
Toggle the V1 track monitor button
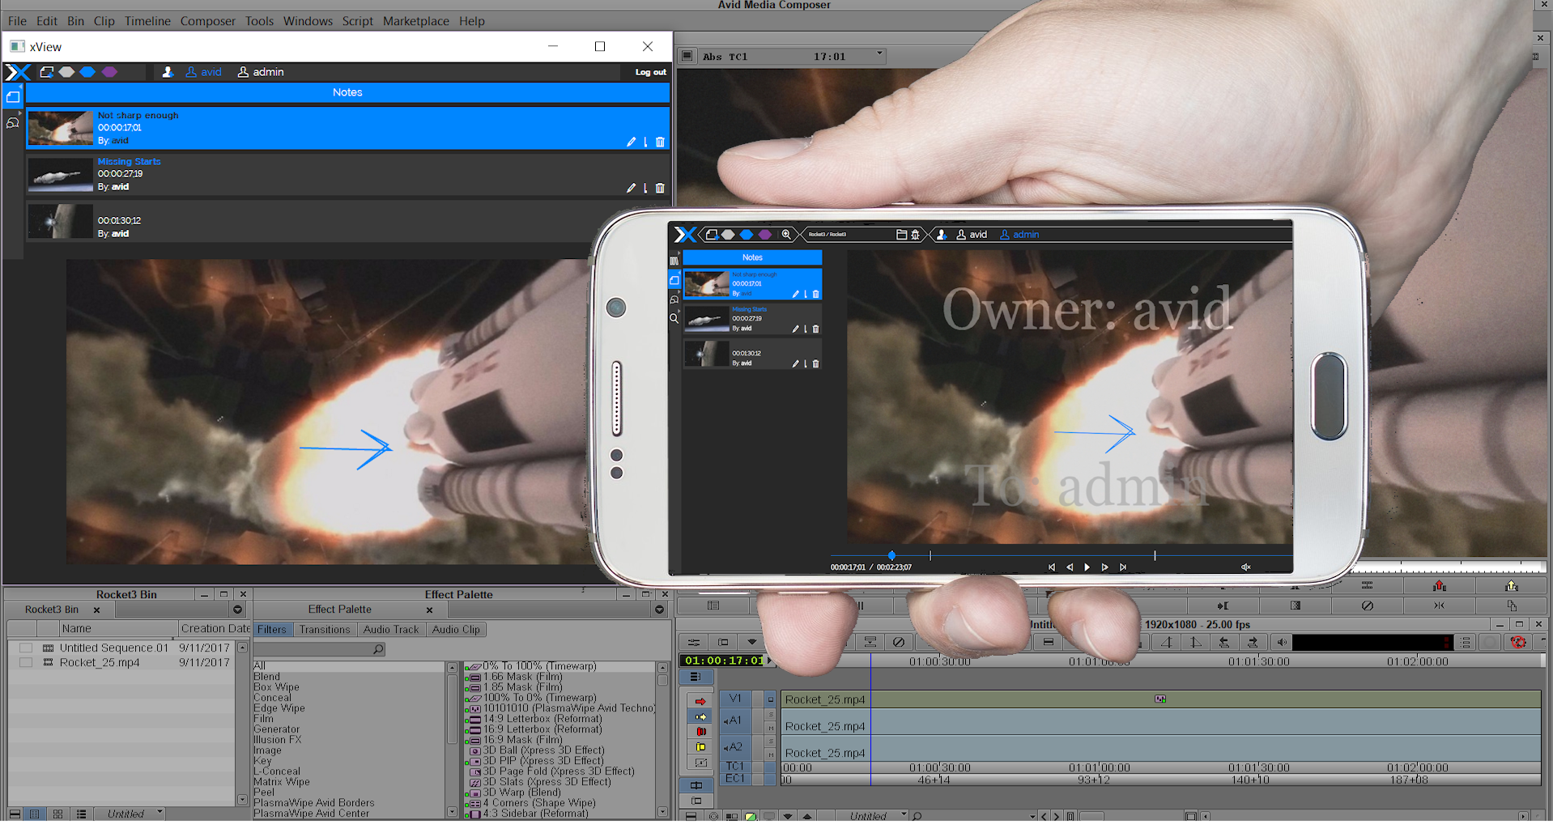pos(770,699)
